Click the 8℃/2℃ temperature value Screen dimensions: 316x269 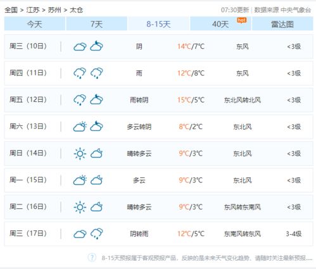coord(191,127)
